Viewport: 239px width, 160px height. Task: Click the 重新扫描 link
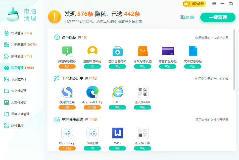point(187,17)
